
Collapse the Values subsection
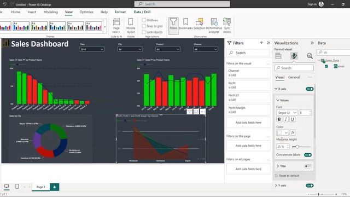pyautogui.click(x=278, y=100)
